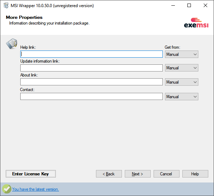Maximize the MSI Wrapper window
The height and width of the screenshot is (196, 214).
coord(189,5)
